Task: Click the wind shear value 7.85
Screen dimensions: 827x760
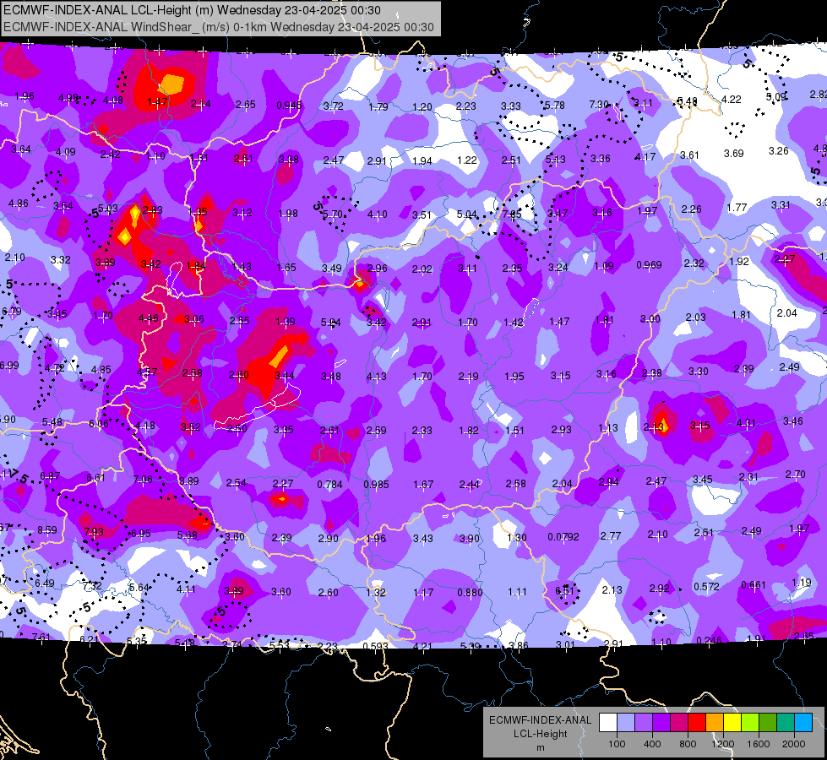Action: tap(512, 214)
